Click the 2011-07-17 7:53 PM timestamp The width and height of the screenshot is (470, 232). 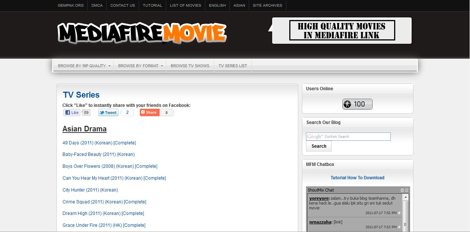pos(381,227)
